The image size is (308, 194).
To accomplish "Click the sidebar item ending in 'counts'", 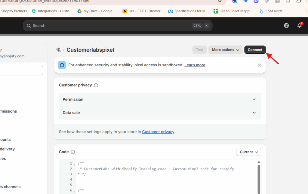I will (x=5, y=140).
